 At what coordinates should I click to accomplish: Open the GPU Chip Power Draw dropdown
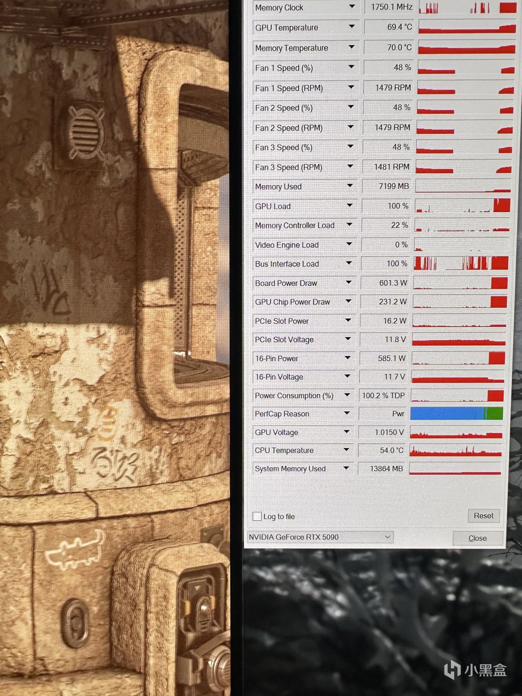coord(348,301)
